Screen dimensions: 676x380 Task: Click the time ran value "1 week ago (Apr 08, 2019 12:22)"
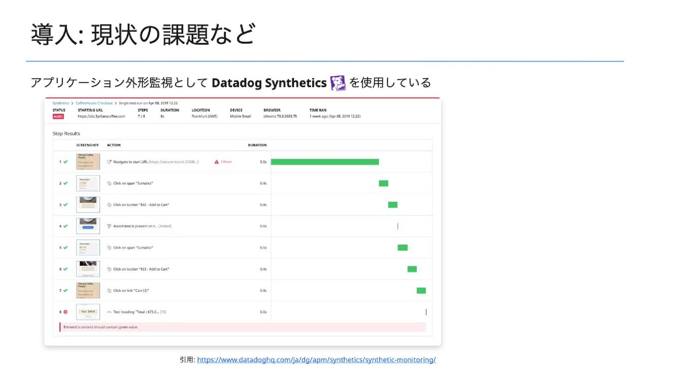tap(335, 116)
